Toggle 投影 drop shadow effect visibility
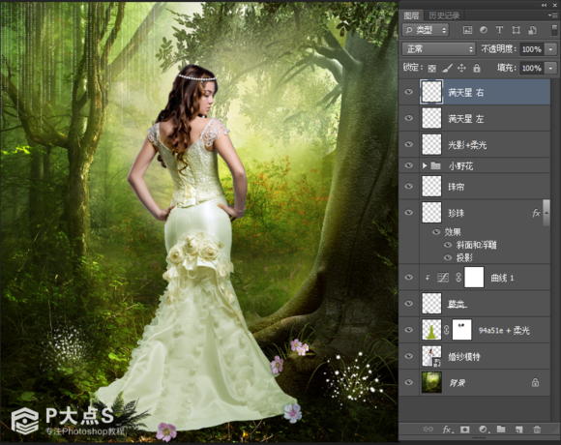Viewport: 561px width, 445px height. point(448,257)
